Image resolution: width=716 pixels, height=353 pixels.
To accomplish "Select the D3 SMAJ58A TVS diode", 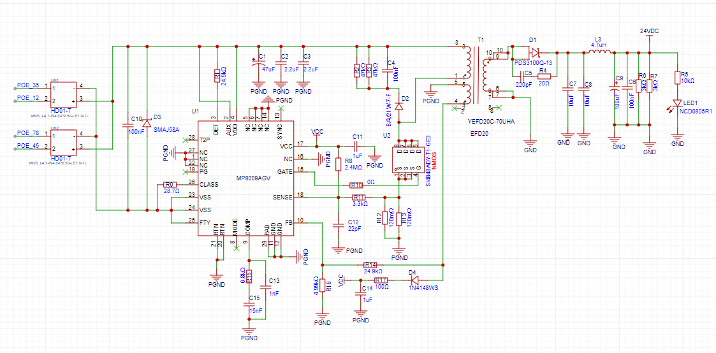I will tap(147, 122).
